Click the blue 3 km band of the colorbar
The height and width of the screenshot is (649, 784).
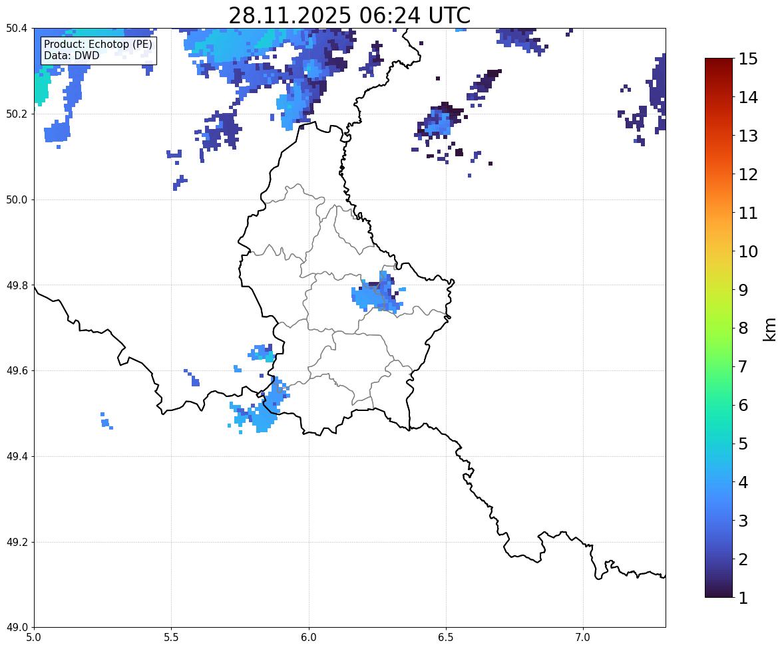click(x=719, y=521)
